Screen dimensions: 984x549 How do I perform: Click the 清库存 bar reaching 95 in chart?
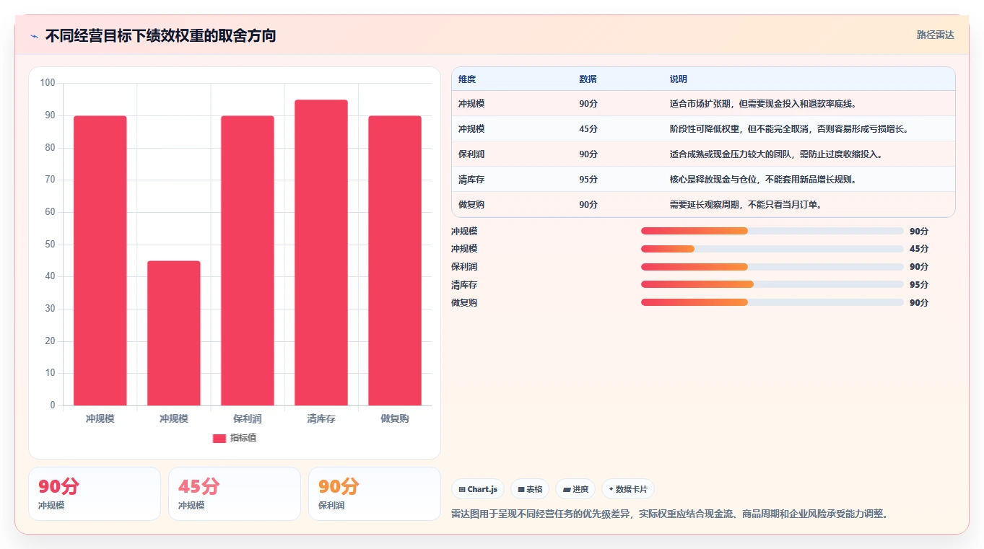point(321,252)
